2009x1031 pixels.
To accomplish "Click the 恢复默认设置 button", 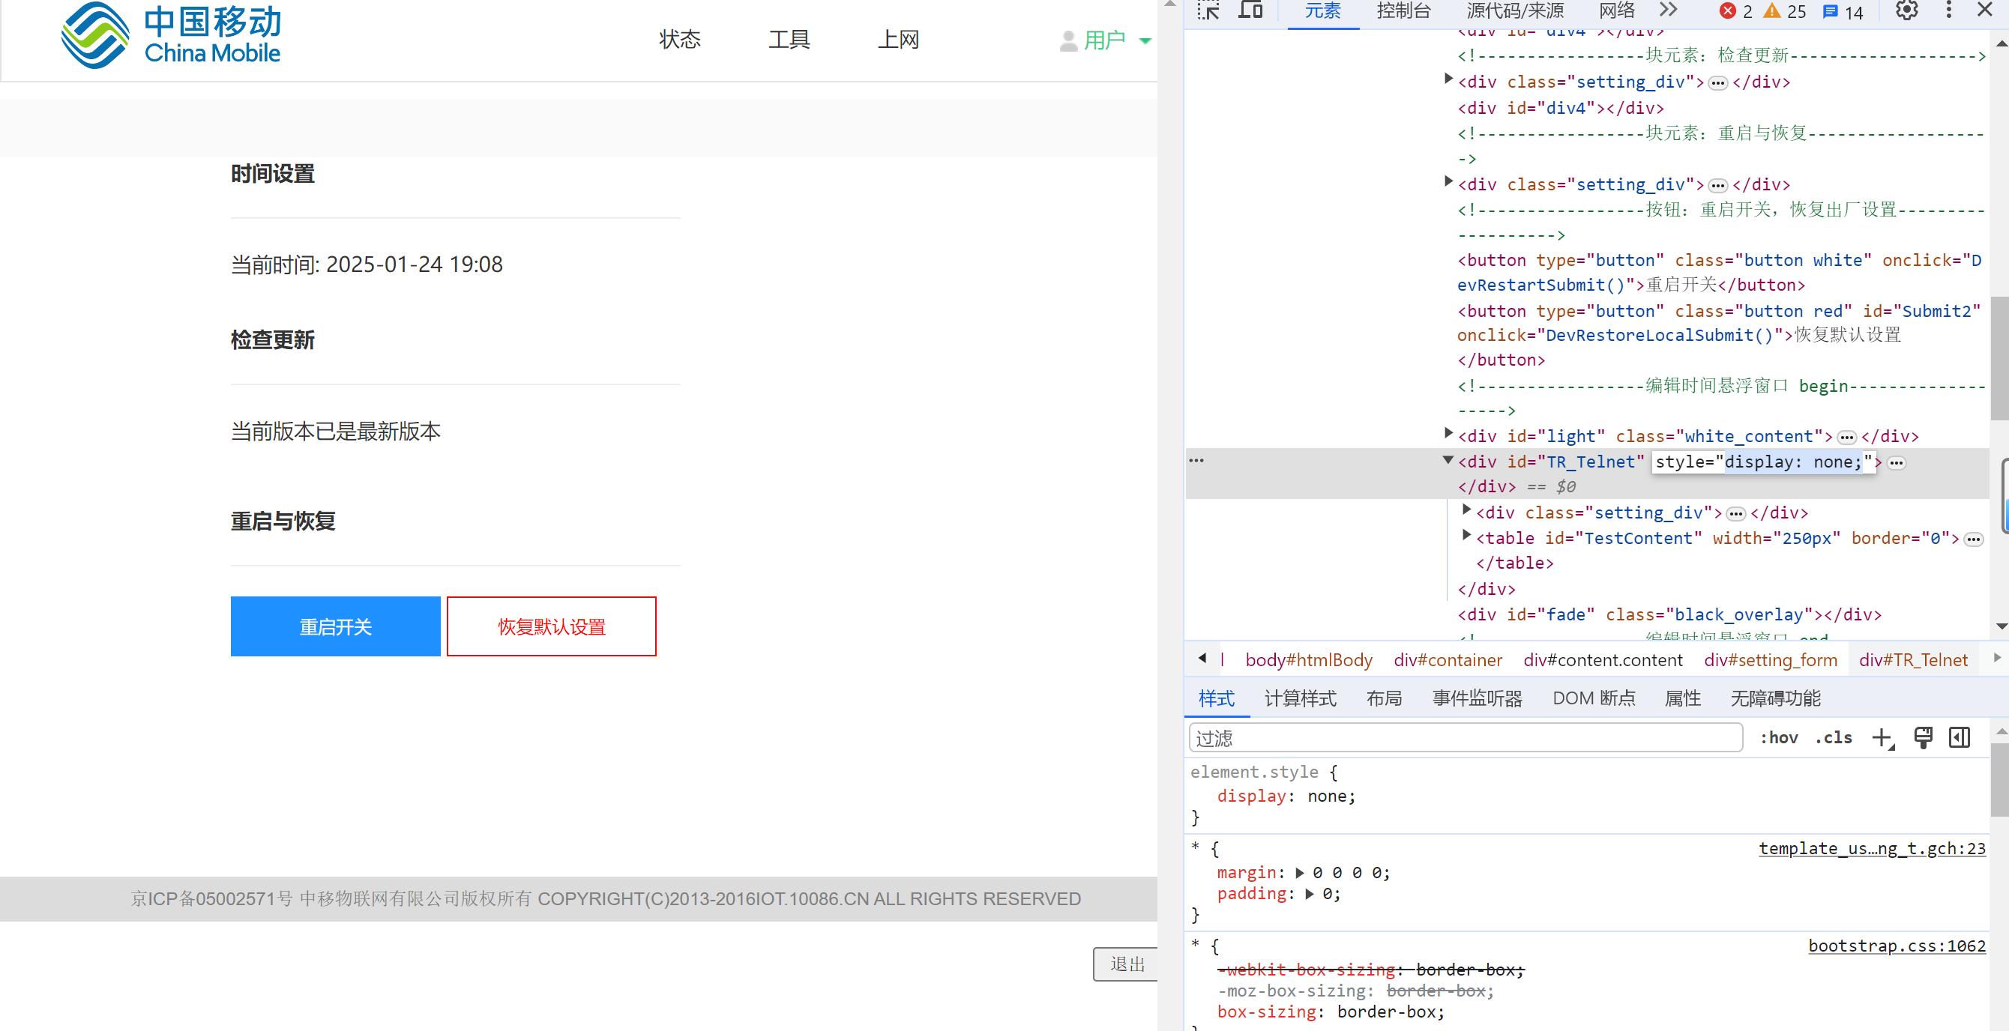I will tap(552, 626).
